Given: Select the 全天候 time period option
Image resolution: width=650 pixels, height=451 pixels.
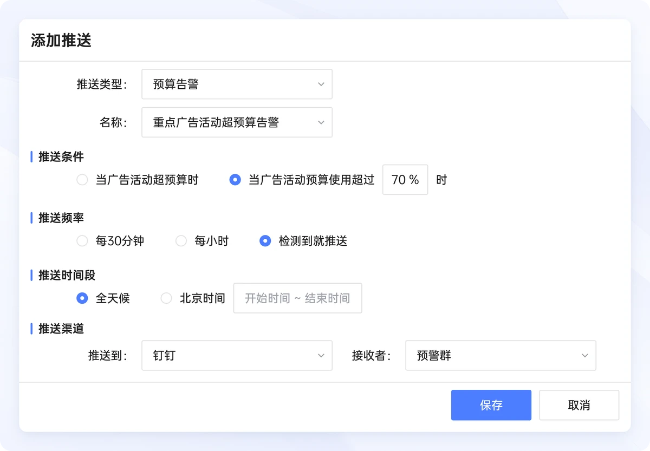Looking at the screenshot, I should 82,298.
